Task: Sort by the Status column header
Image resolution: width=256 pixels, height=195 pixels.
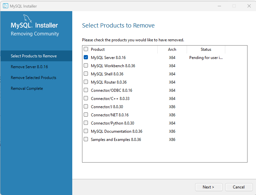Action: pyautogui.click(x=206, y=49)
